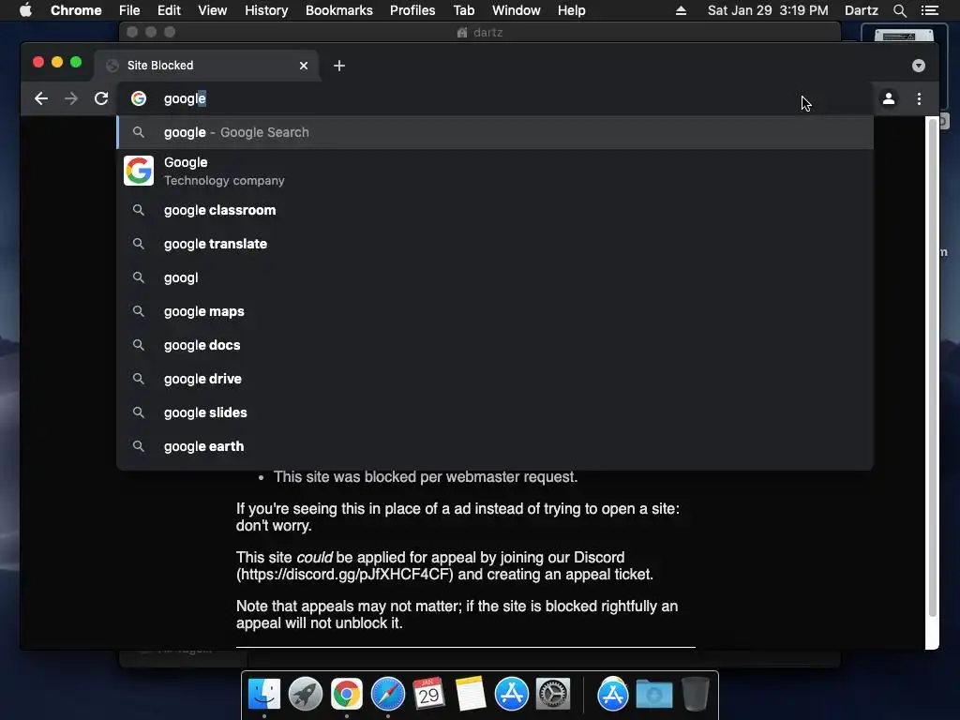Open the Tab menu
The height and width of the screenshot is (720, 960).
click(x=463, y=10)
